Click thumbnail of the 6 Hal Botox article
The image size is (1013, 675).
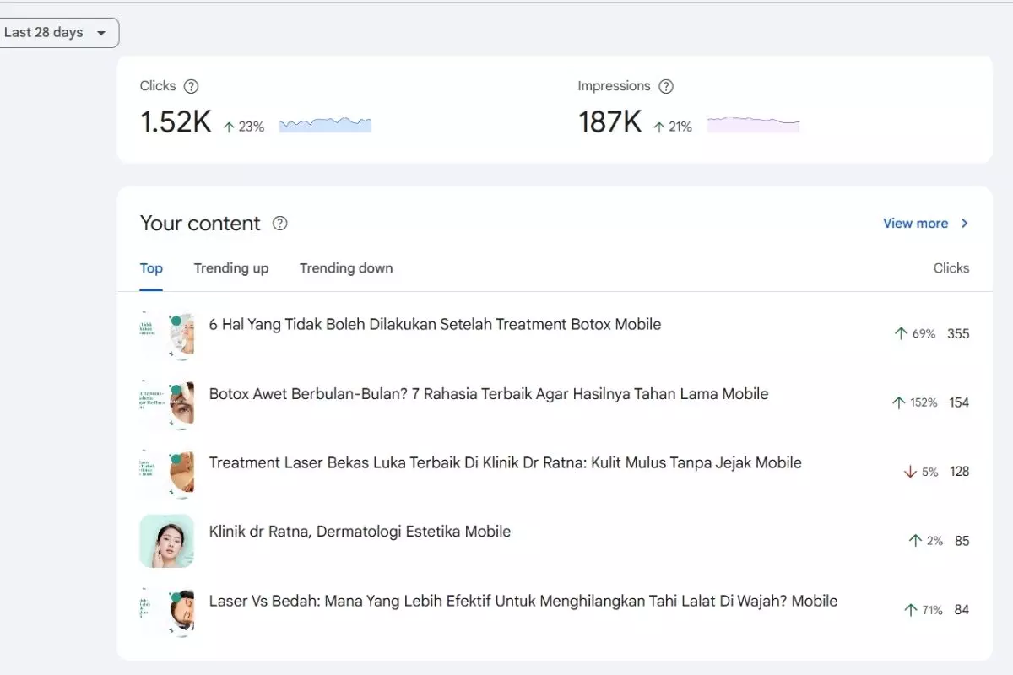167,334
